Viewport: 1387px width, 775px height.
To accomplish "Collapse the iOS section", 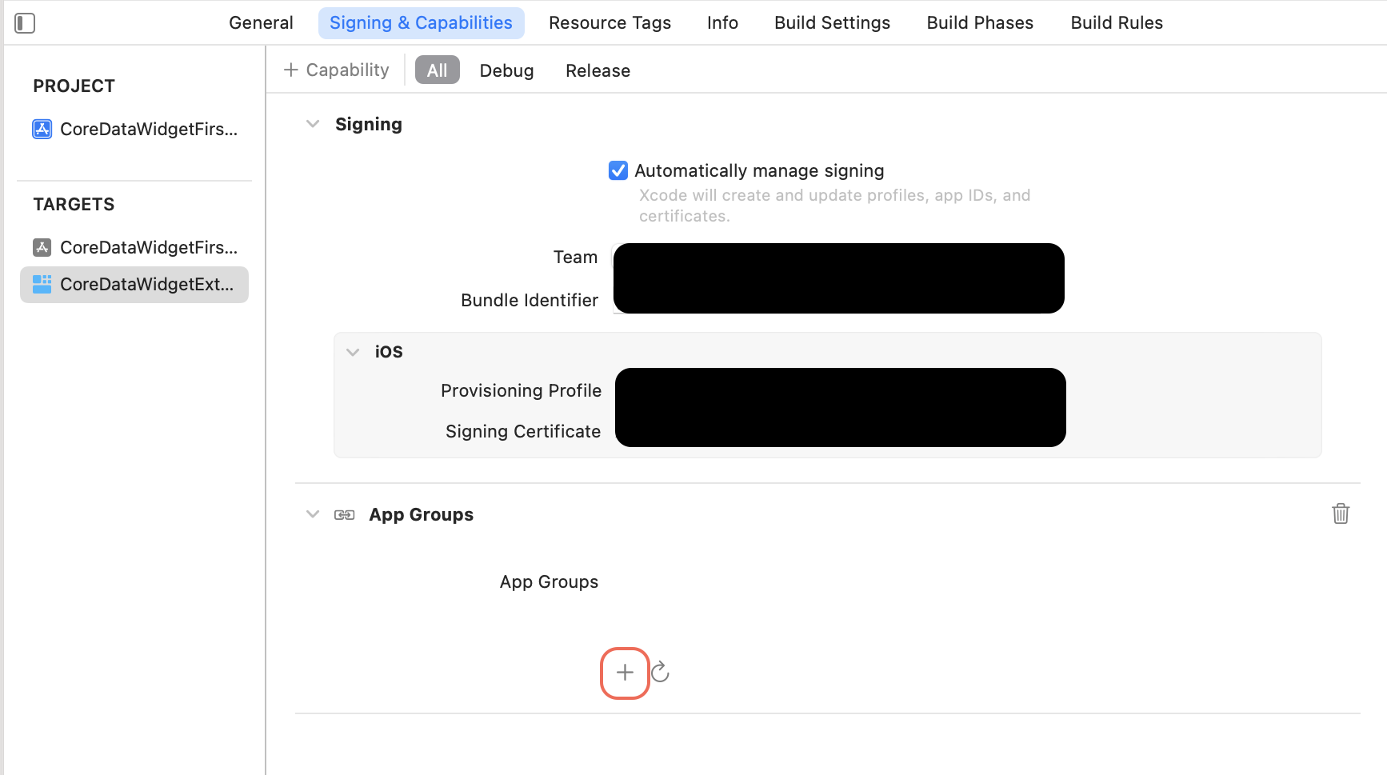I will click(x=353, y=352).
